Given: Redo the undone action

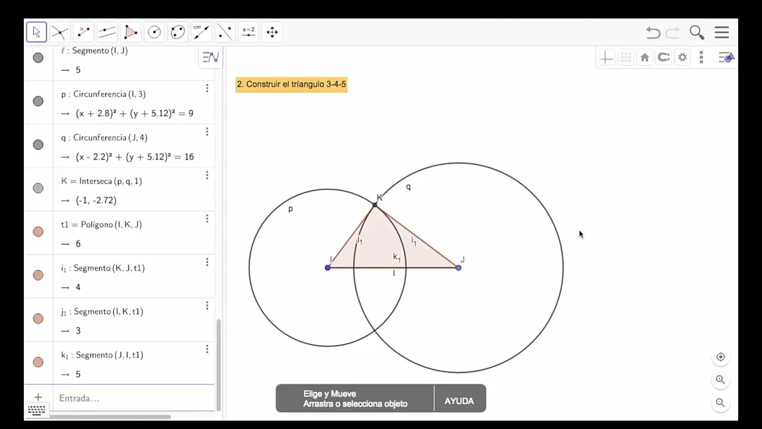Looking at the screenshot, I should 673,33.
